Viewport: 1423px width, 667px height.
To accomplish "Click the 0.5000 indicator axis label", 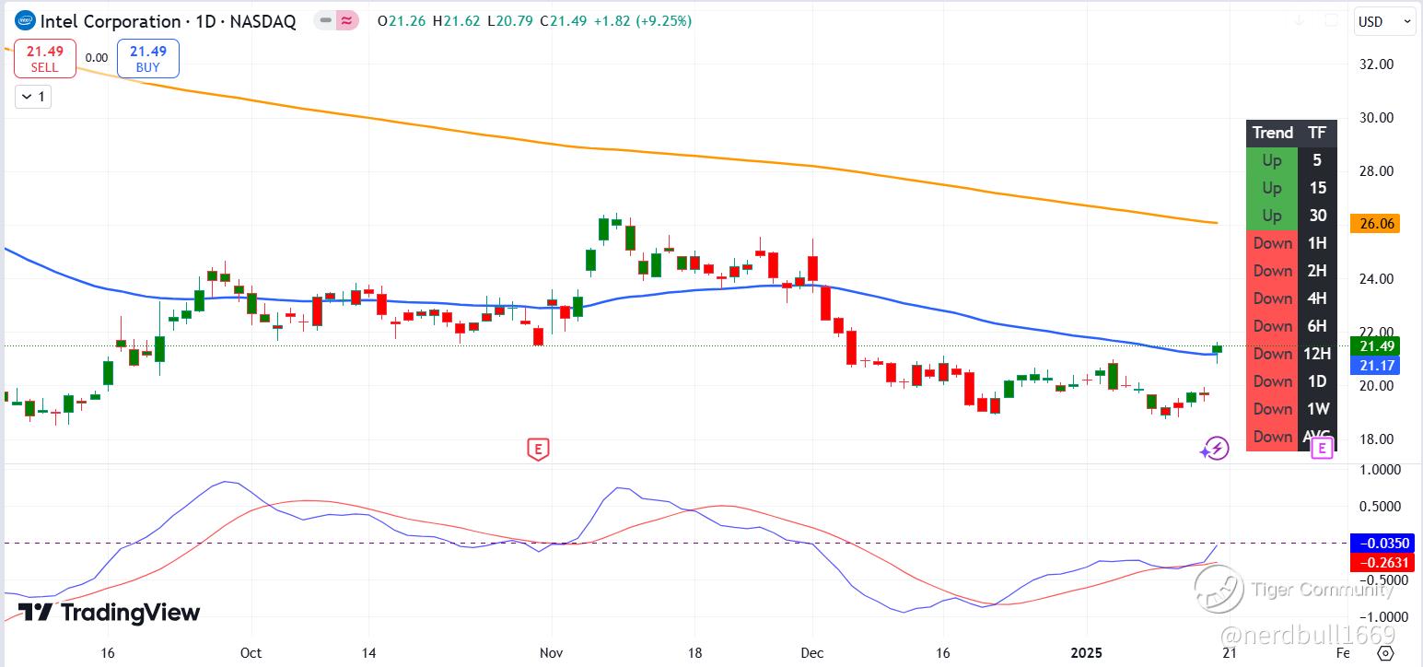I will pyautogui.click(x=1379, y=506).
